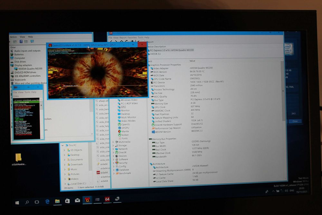The height and width of the screenshot is (215, 322).
Task: Open Tools menu in small GPU window
Action: tap(27, 92)
